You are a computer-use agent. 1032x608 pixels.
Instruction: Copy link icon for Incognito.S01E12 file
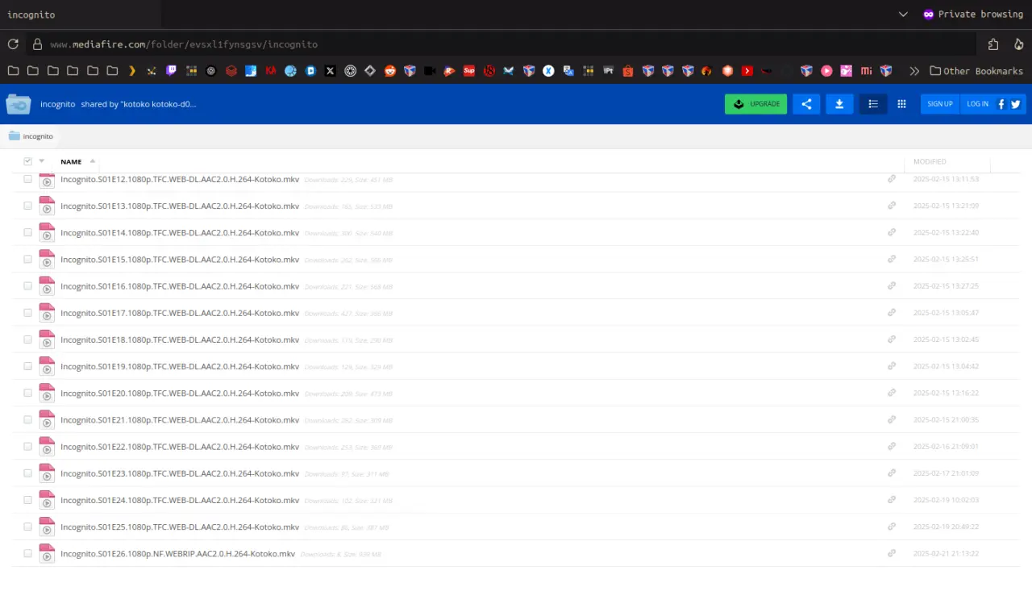coord(892,179)
